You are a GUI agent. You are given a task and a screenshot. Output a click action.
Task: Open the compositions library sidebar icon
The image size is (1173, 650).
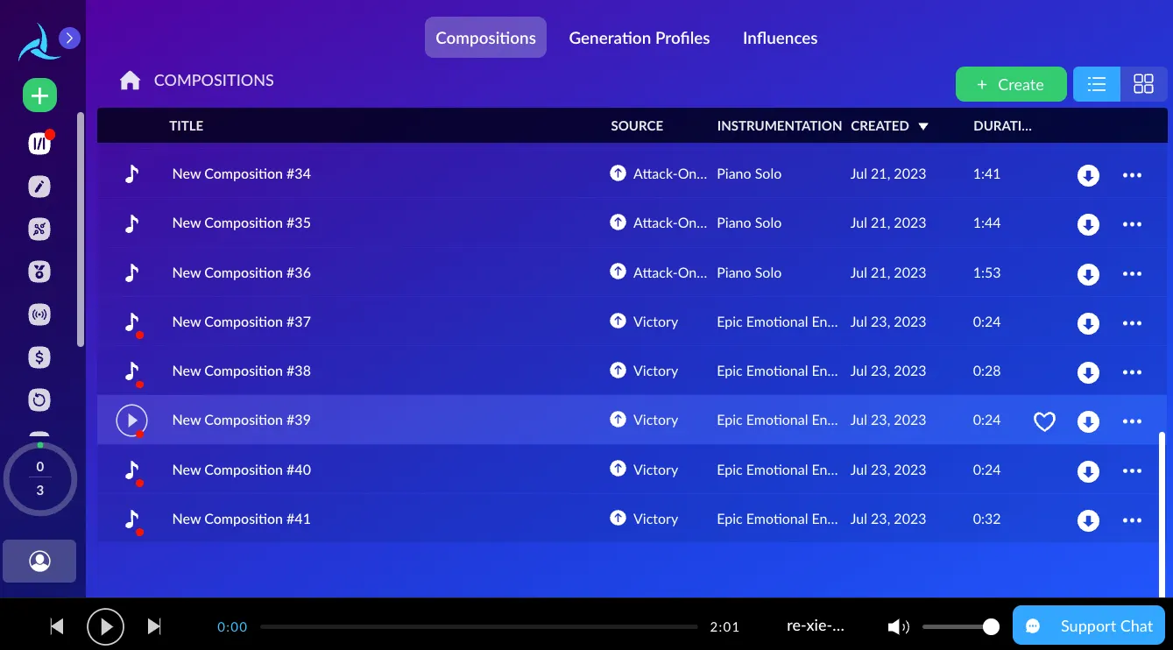tap(39, 144)
